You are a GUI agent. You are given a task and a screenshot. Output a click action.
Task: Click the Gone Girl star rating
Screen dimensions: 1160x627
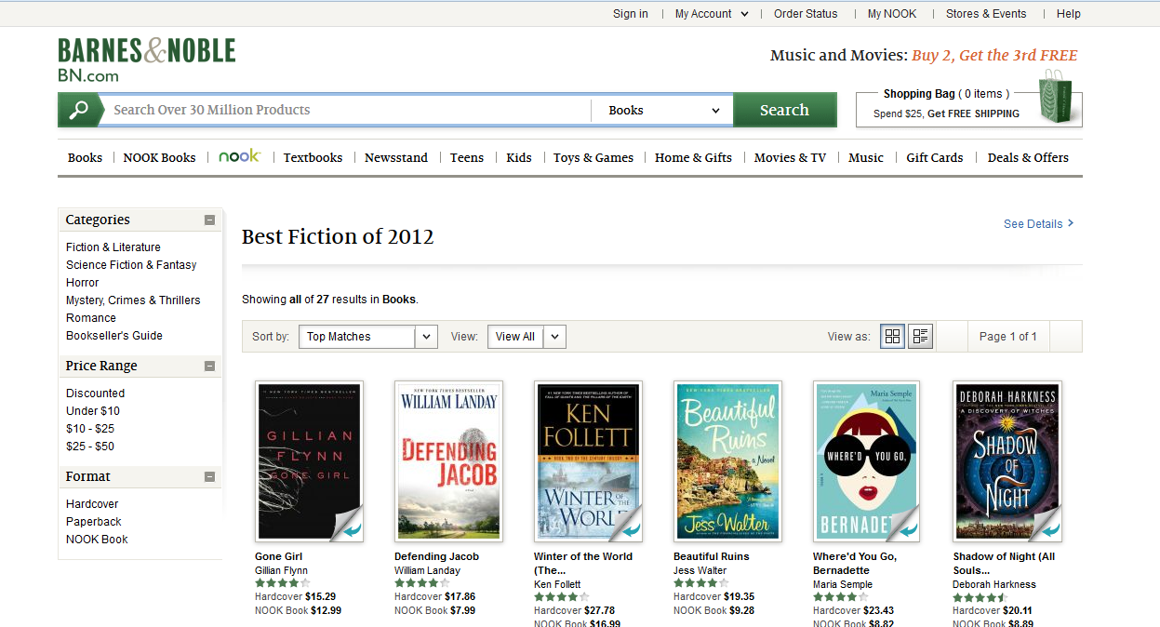point(282,583)
